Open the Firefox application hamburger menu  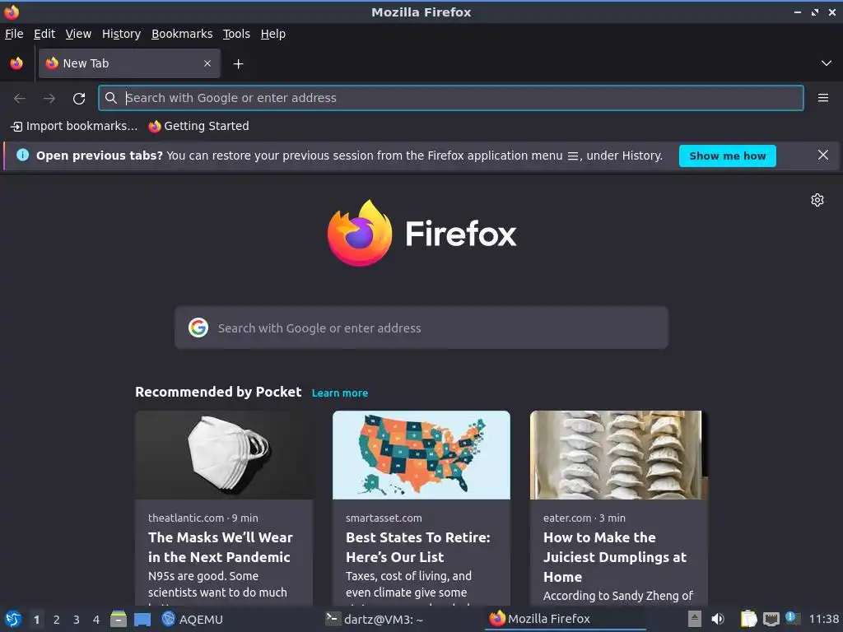tap(823, 98)
